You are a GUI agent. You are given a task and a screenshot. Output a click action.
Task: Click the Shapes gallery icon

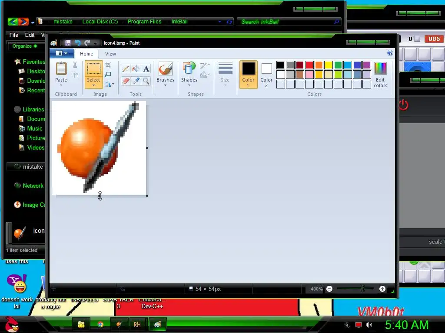point(189,69)
